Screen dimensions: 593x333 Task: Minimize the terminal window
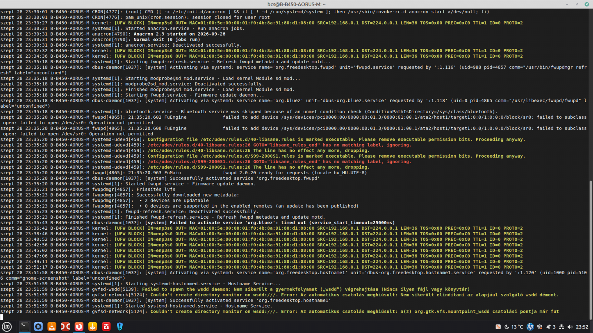pyautogui.click(x=567, y=4)
